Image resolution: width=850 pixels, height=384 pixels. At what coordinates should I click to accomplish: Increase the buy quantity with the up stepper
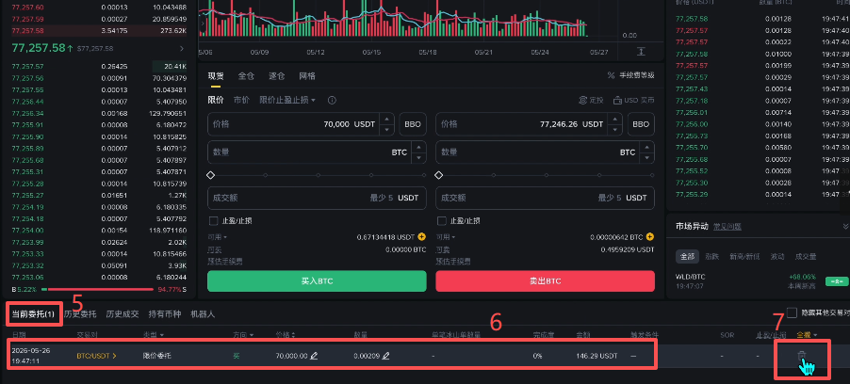pos(418,148)
